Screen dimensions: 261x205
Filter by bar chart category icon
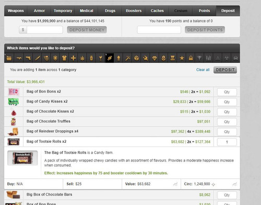point(208,58)
